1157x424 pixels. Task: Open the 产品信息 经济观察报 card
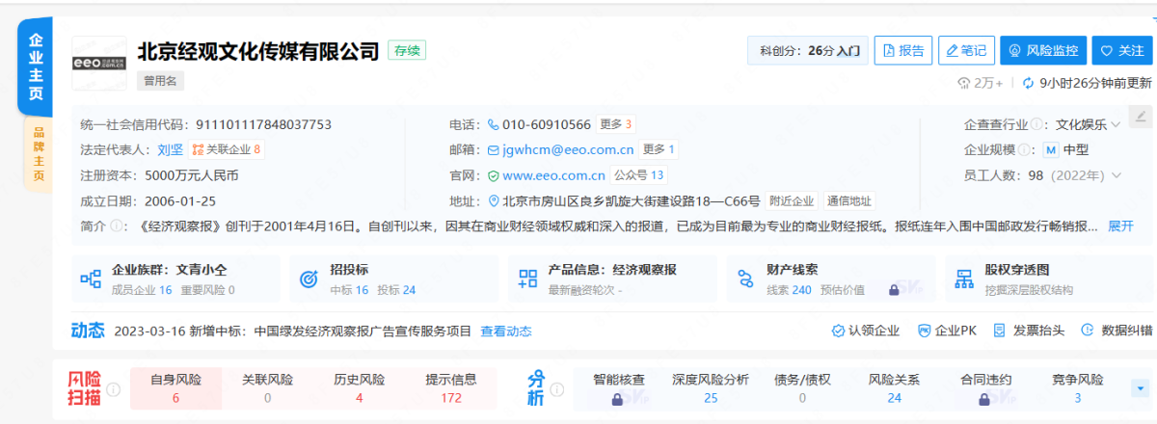click(612, 278)
